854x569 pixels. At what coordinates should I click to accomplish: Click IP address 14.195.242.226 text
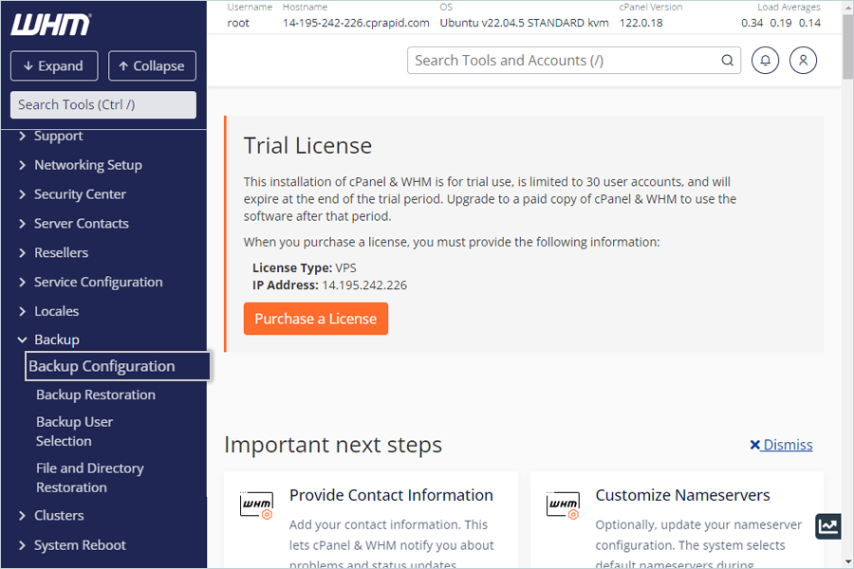[x=364, y=285]
